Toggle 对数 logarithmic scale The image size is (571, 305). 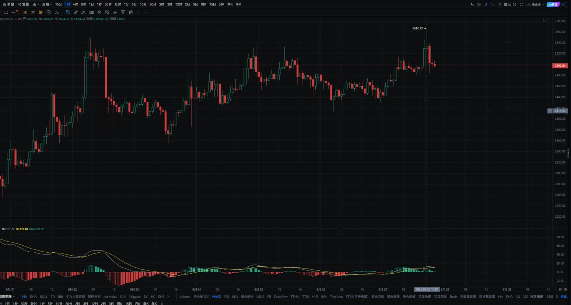pyautogui.click(x=550, y=297)
